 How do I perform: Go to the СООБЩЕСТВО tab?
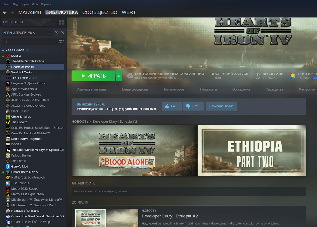[100, 12]
